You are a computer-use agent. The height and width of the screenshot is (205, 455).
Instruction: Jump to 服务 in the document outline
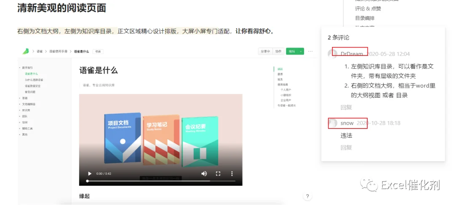280,79
